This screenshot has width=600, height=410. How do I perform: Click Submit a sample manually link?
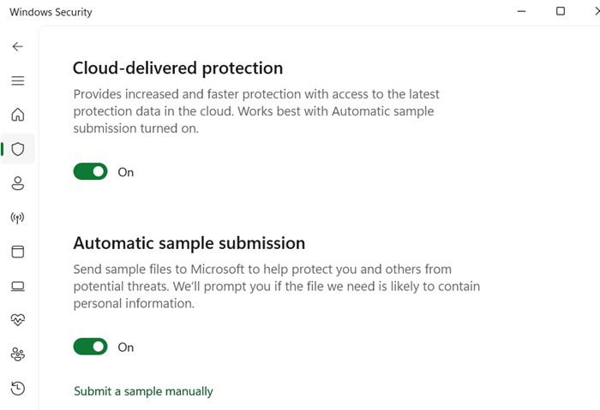click(143, 391)
